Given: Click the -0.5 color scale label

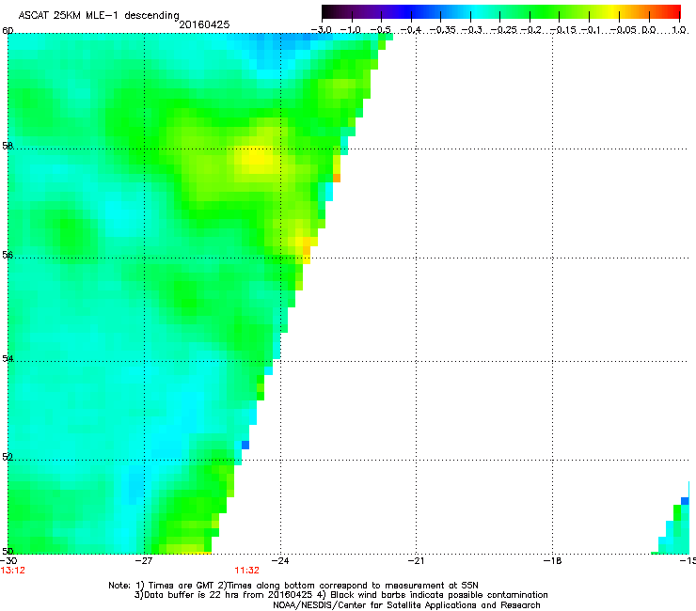Looking at the screenshot, I should (380, 30).
